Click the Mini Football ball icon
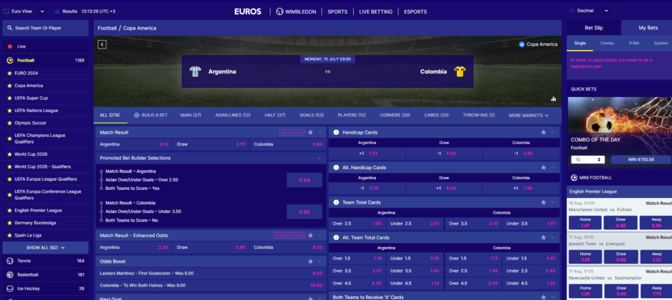672x300 pixels. coord(574,177)
